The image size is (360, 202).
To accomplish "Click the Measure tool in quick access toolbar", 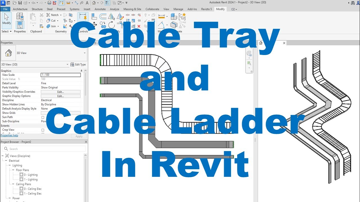I will click(68, 3).
